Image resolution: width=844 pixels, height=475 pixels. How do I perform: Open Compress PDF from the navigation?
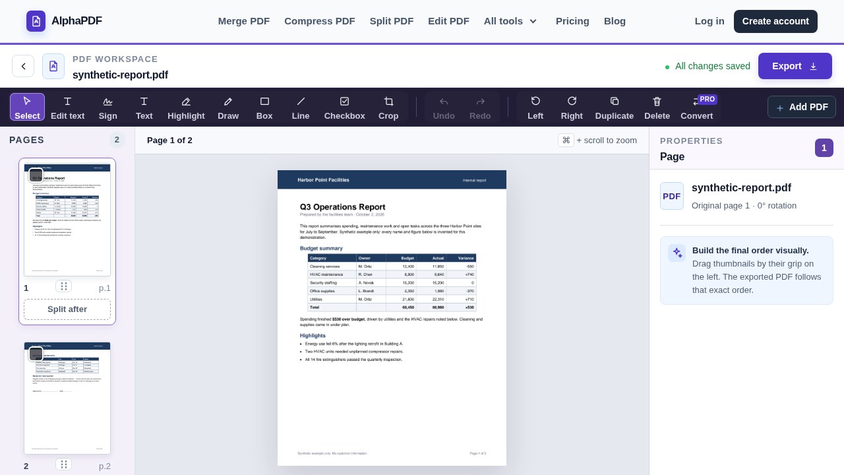pyautogui.click(x=320, y=21)
